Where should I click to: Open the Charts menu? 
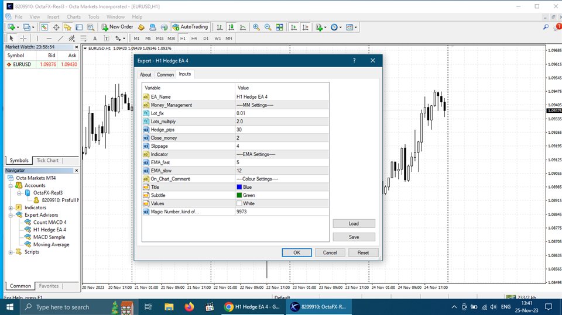pos(74,17)
